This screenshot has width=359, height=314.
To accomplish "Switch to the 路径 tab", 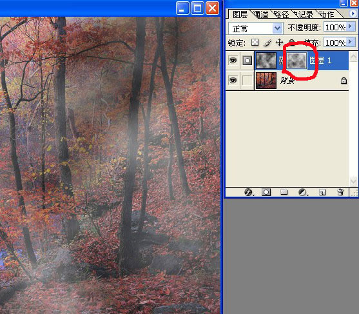I will pyautogui.click(x=281, y=14).
